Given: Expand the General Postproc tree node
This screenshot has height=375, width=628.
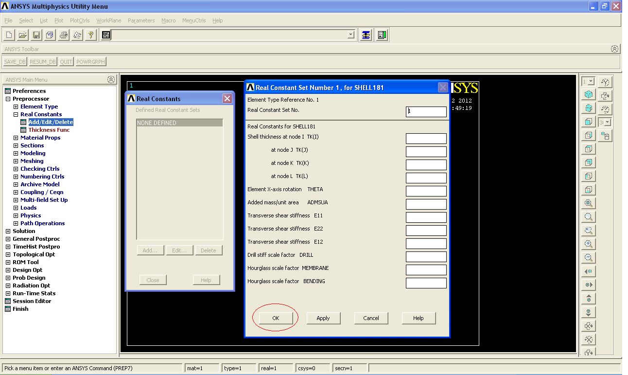Looking at the screenshot, I should (8, 239).
